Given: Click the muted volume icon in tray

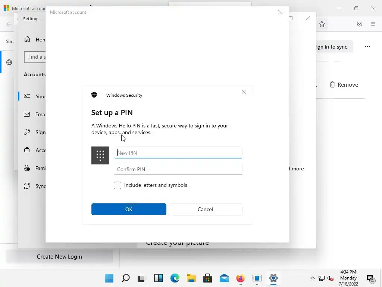Looking at the screenshot, I should (331, 278).
